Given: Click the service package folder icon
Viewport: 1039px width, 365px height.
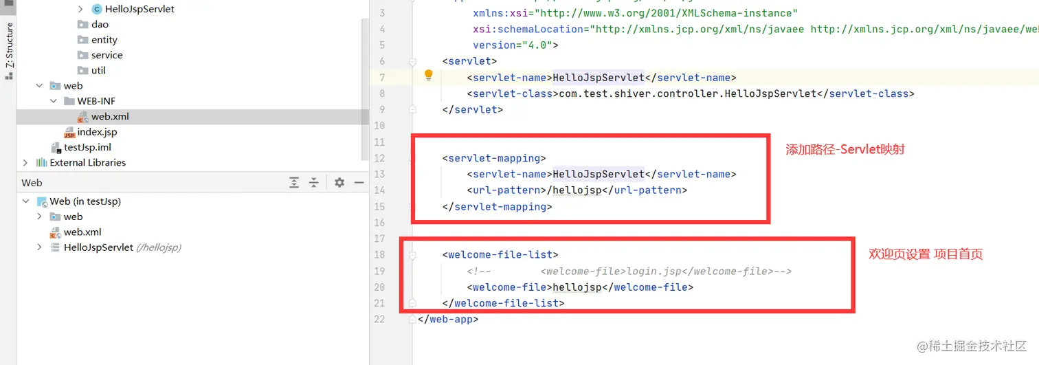Looking at the screenshot, I should 83,55.
